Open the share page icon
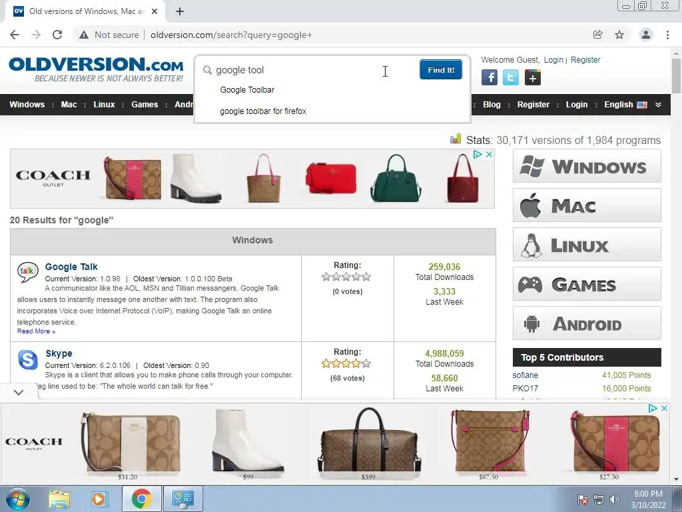Screen dimensions: 682x512 click(x=597, y=35)
